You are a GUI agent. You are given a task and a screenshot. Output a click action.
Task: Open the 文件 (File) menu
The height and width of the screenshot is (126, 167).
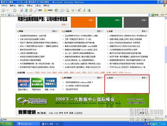(x=4, y=5)
